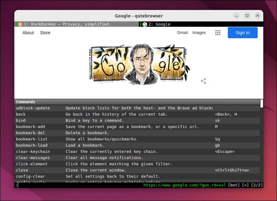Choose the back command in completion list
This screenshot has height=201, width=277.
point(21,114)
